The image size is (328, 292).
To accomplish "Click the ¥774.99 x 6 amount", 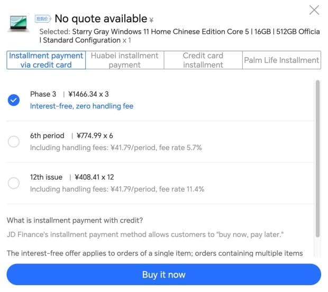I will click(95, 135).
